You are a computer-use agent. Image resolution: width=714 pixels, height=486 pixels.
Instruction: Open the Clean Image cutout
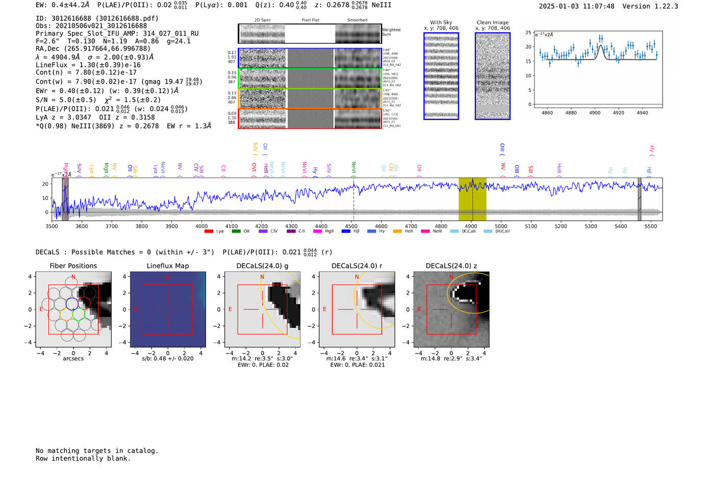[x=493, y=76]
